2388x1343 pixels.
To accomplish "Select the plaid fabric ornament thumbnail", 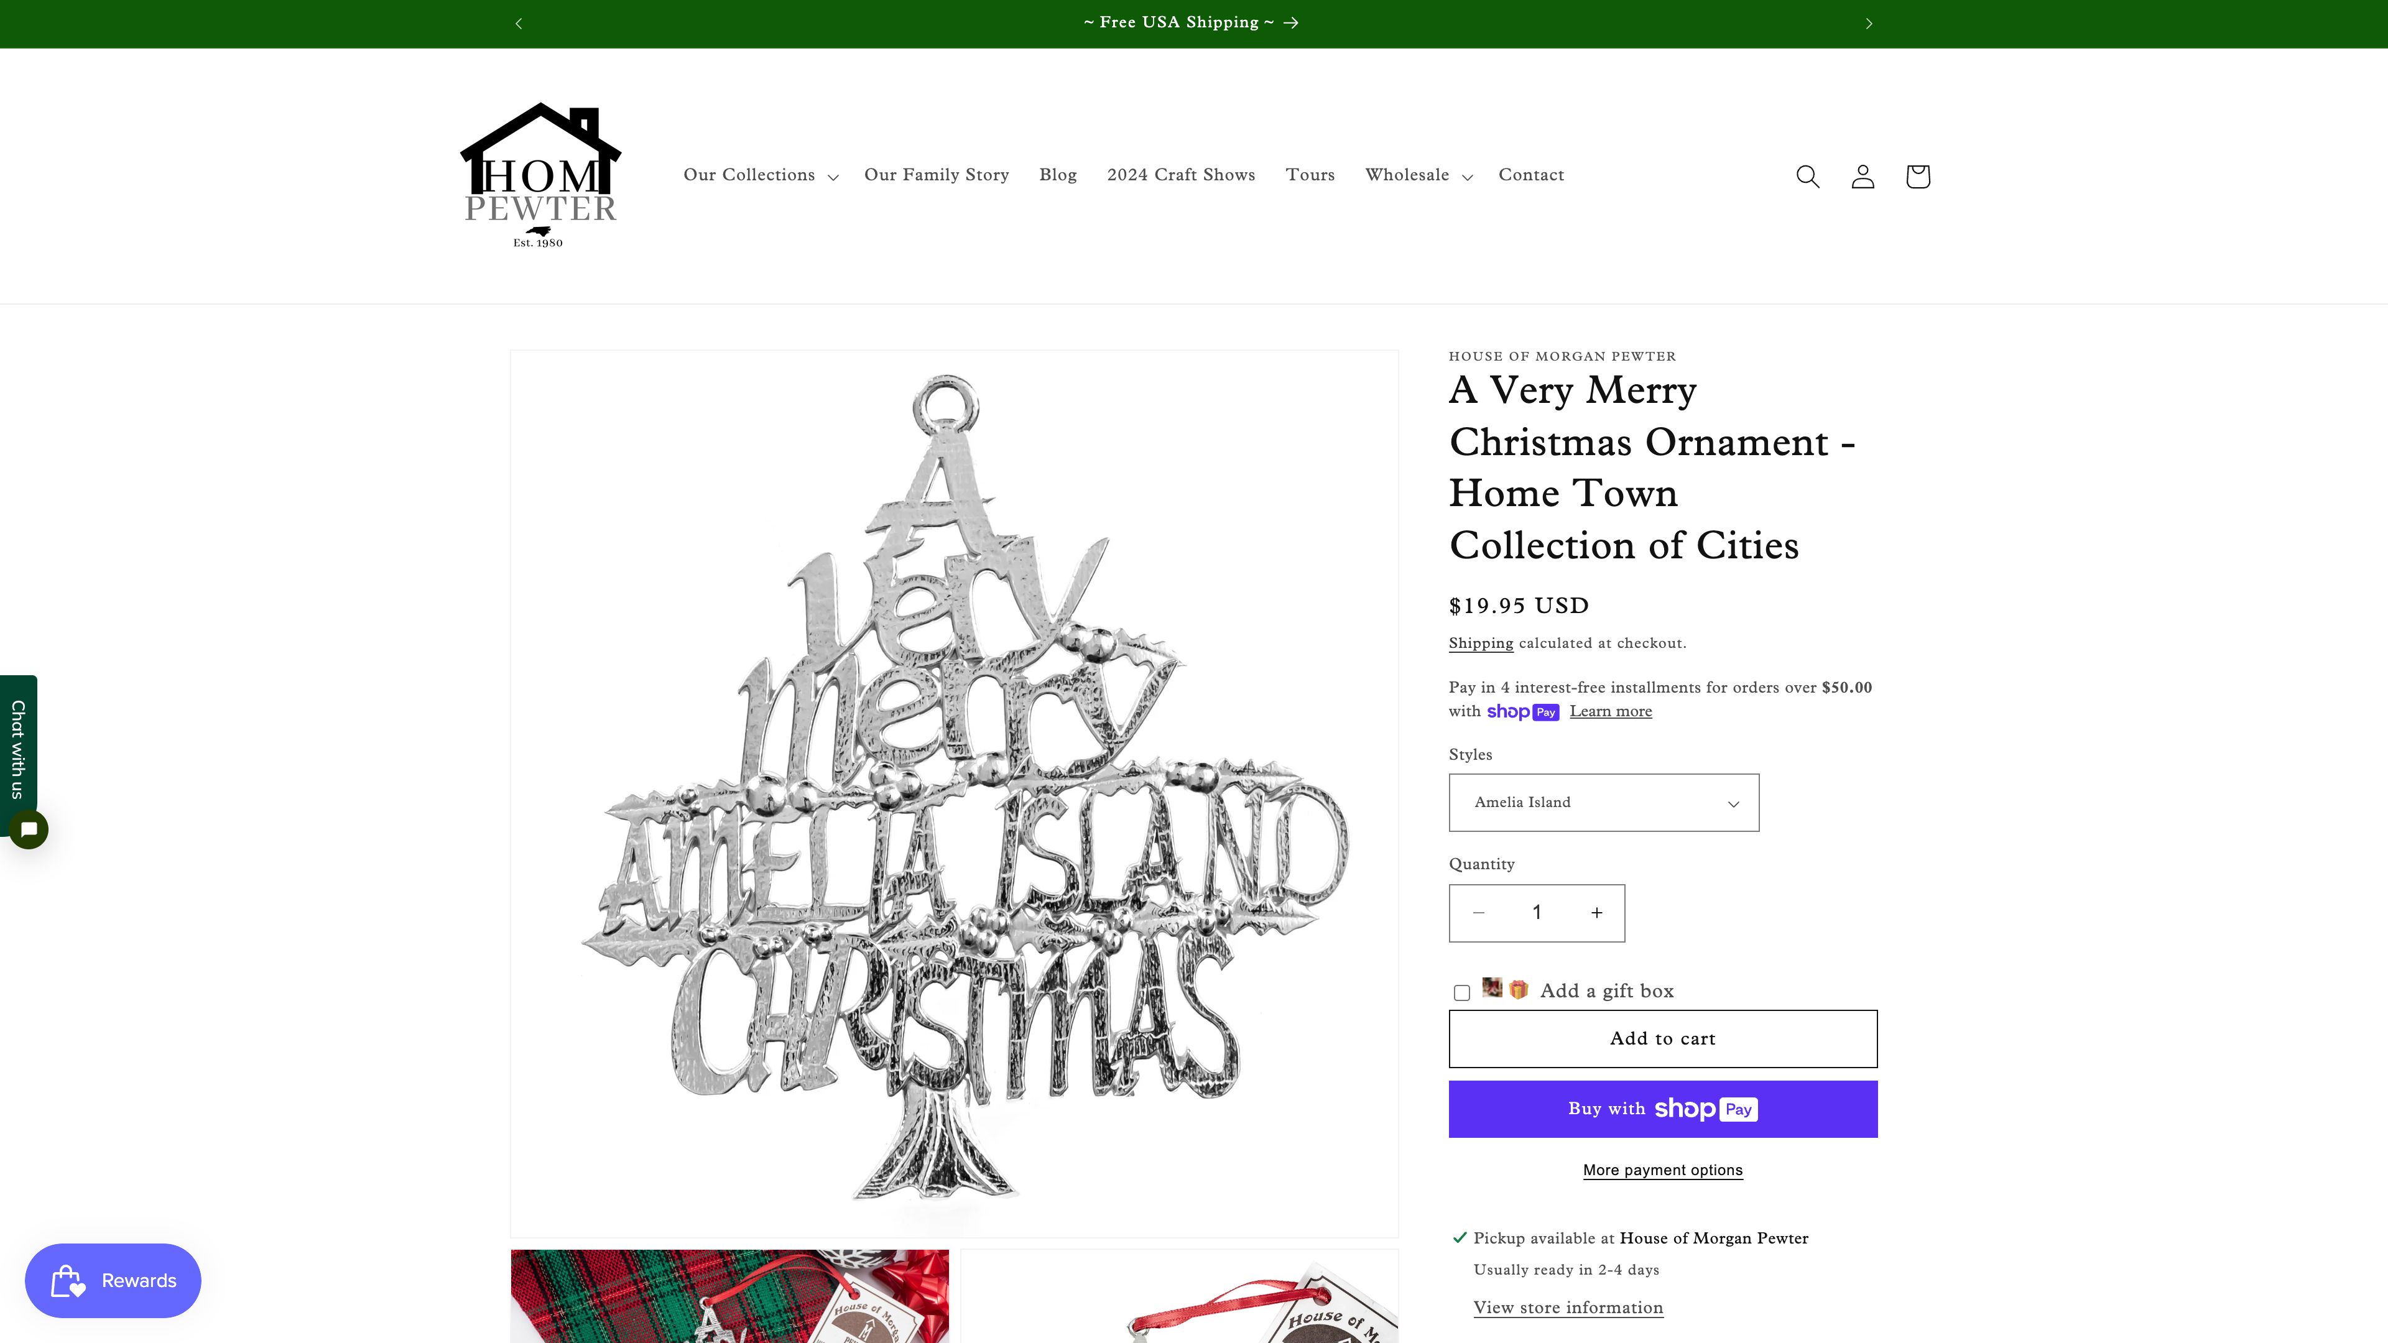I will click(x=729, y=1296).
